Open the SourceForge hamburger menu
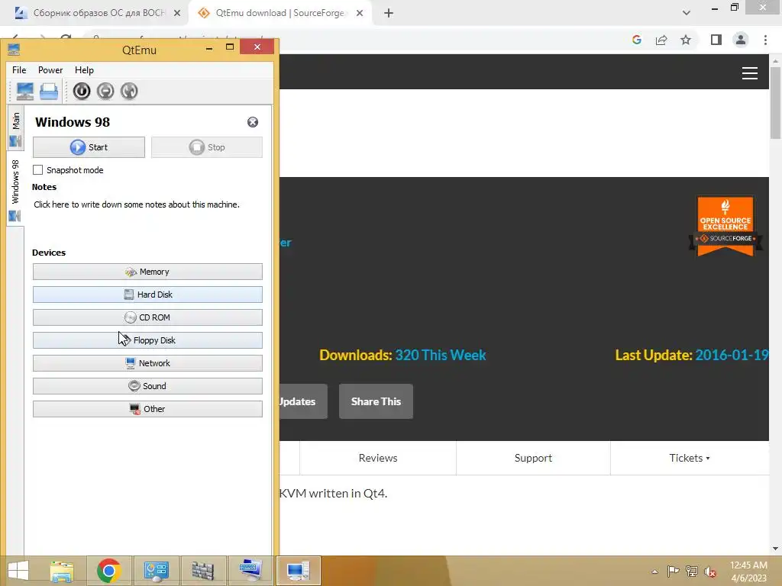Image resolution: width=782 pixels, height=586 pixels. 750,73
